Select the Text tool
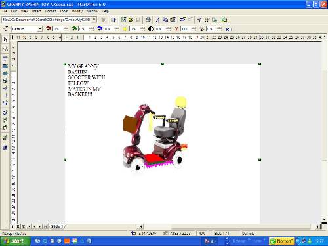This screenshot has width=328, height=246. [5, 58]
